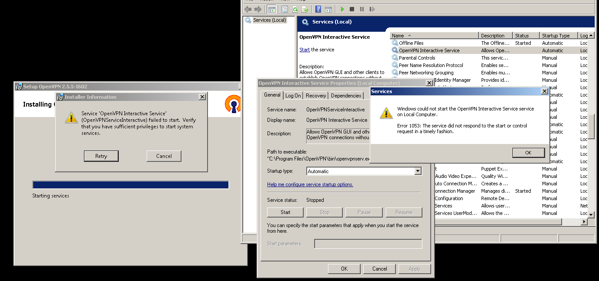Click the warning icon in Installer Information dialog
The height and width of the screenshot is (281, 599).
coord(71,117)
